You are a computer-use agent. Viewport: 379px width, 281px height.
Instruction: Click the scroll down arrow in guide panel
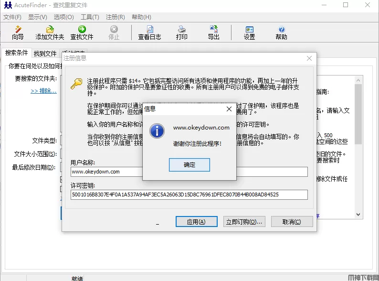(358, 215)
